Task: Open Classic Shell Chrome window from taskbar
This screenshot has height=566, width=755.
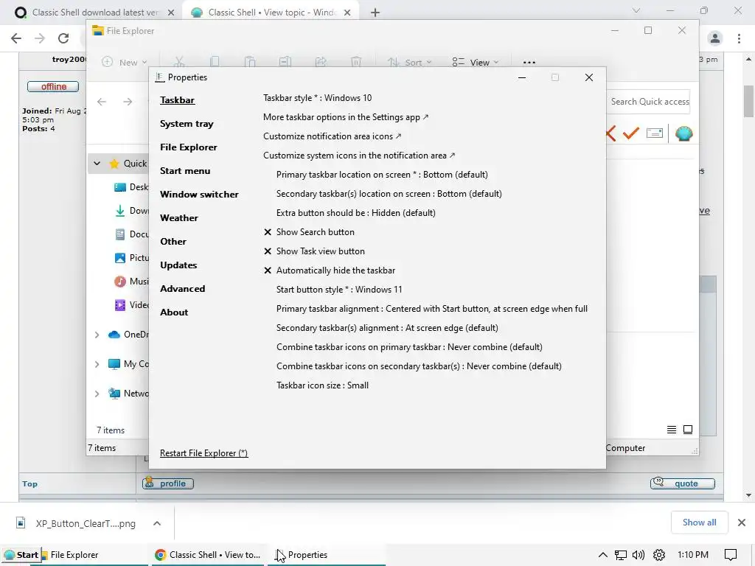Action: [208, 555]
